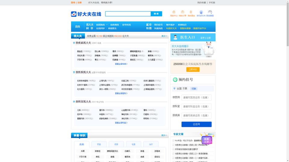Click the 按科室 department name field
Viewport: 289px width, 162px height.
point(197,106)
